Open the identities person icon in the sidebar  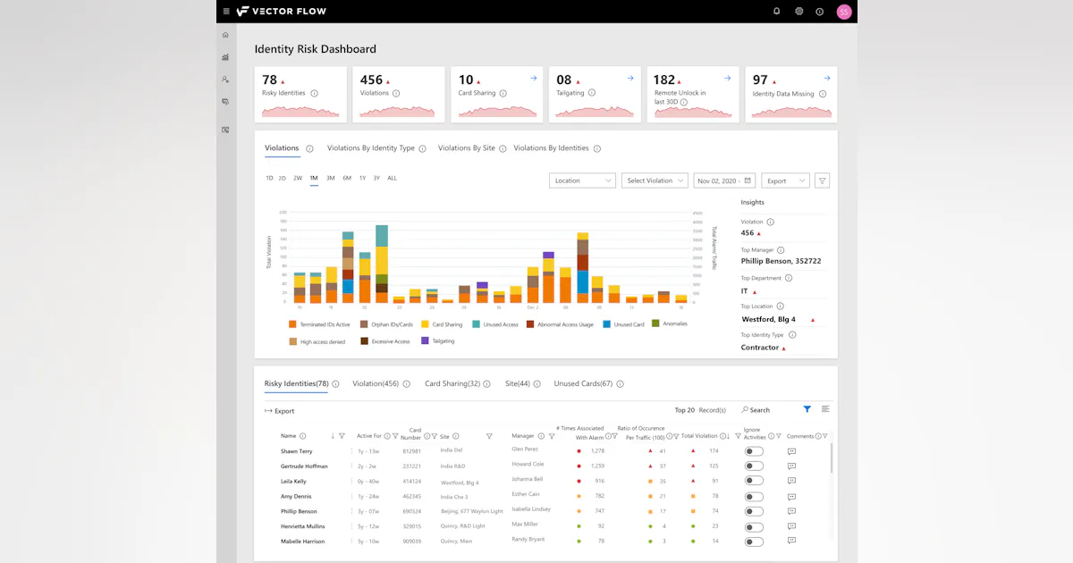click(x=225, y=80)
